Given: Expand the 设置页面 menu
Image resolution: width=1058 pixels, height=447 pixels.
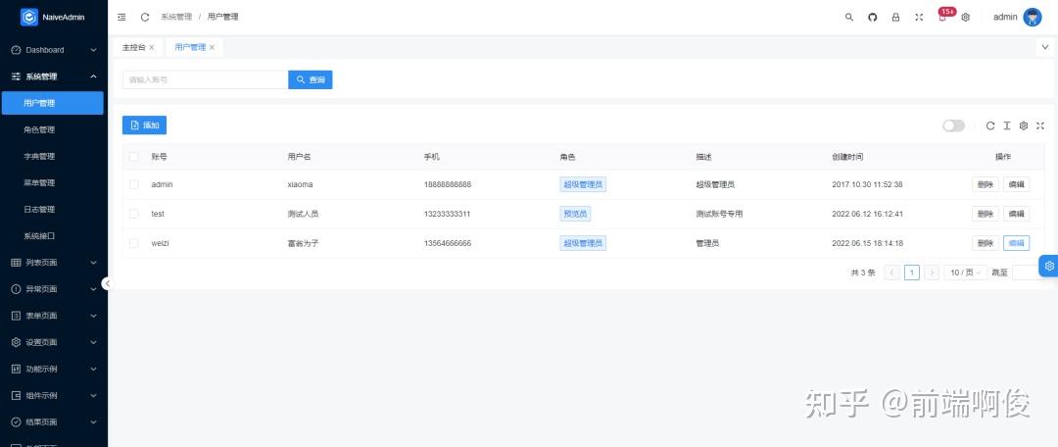Looking at the screenshot, I should [54, 342].
